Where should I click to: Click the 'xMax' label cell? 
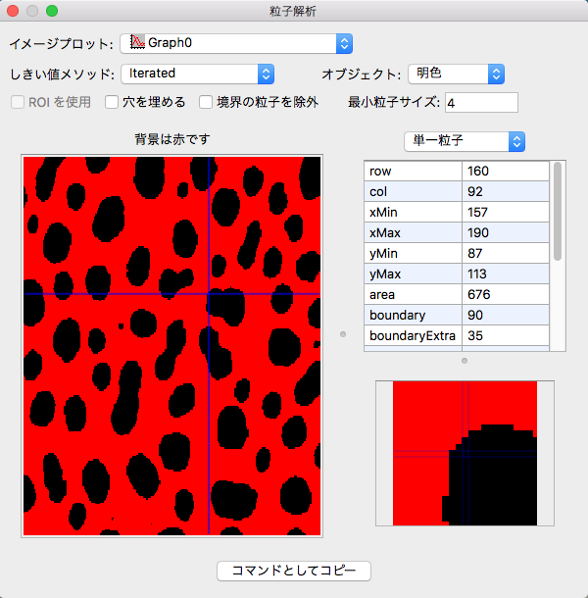pyautogui.click(x=413, y=232)
